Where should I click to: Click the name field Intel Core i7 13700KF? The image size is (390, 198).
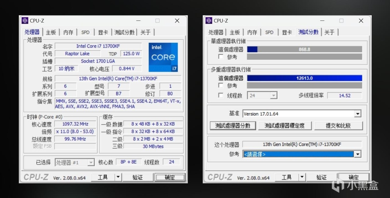[x=98, y=46]
